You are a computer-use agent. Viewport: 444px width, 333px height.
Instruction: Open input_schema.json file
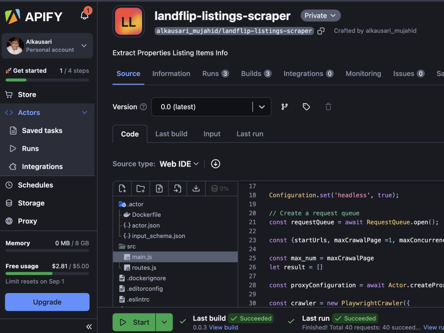(x=155, y=236)
